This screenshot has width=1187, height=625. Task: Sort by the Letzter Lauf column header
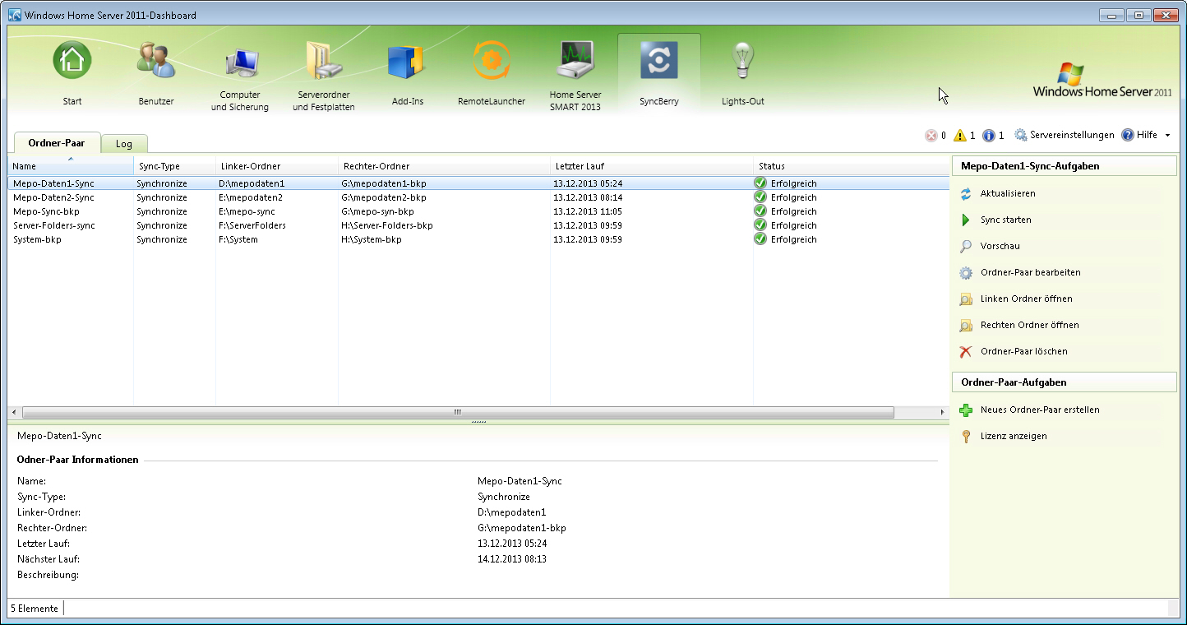coord(652,166)
